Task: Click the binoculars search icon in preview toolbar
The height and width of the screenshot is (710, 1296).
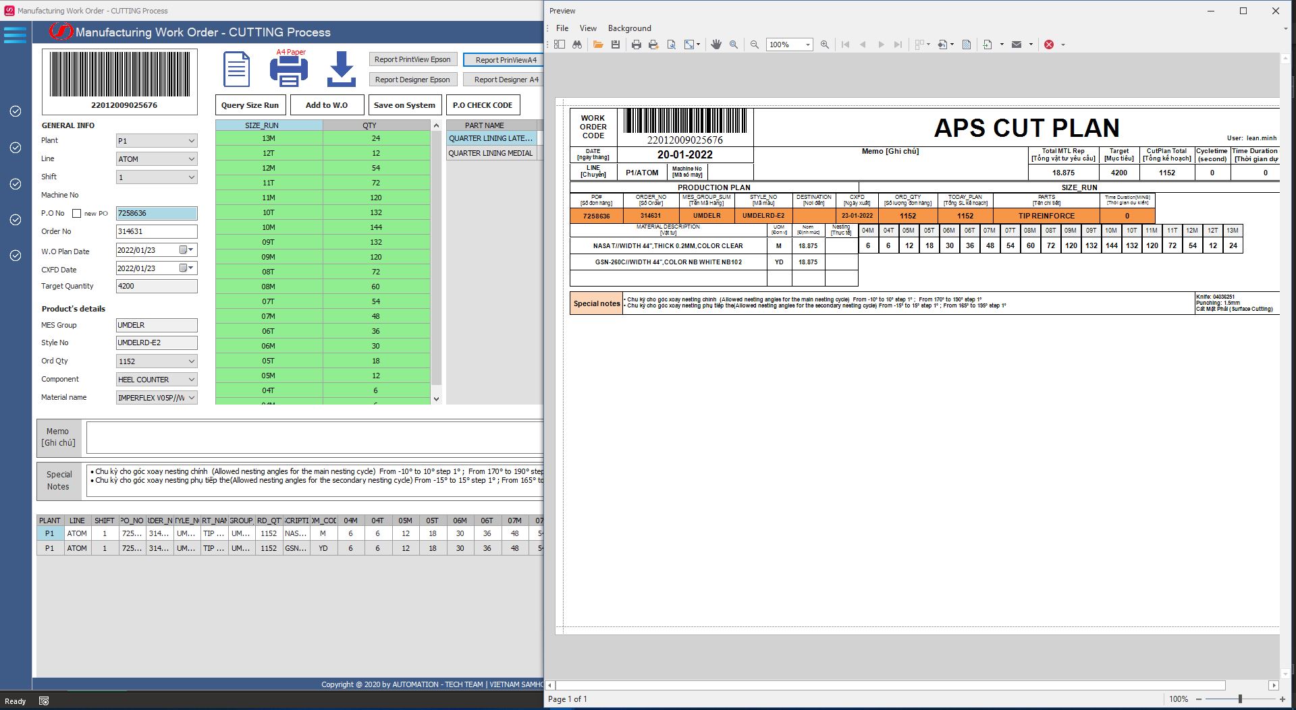Action: [x=577, y=45]
